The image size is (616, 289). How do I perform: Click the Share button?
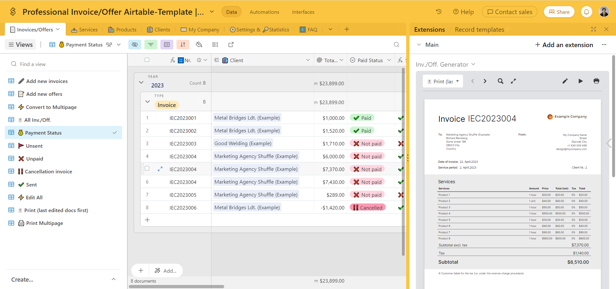click(559, 12)
